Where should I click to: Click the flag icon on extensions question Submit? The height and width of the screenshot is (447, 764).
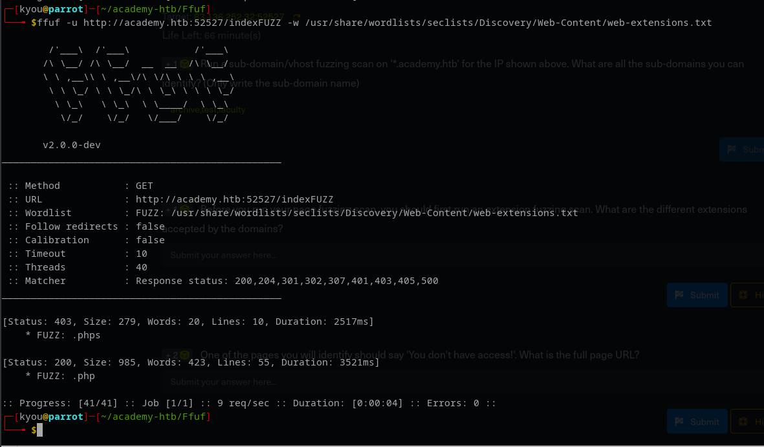(679, 295)
